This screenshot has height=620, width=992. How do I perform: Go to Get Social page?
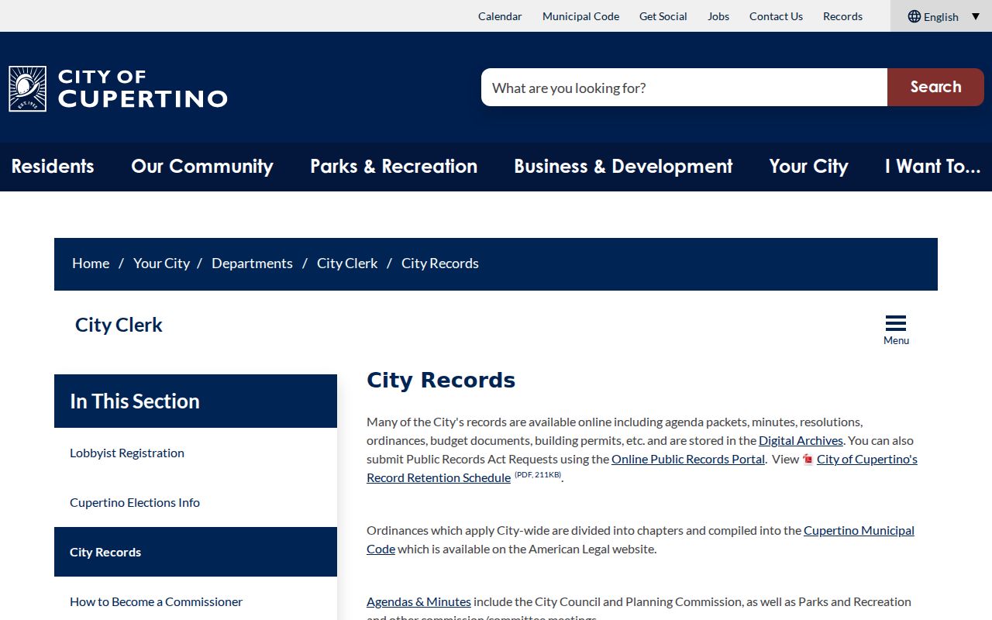coord(663,16)
